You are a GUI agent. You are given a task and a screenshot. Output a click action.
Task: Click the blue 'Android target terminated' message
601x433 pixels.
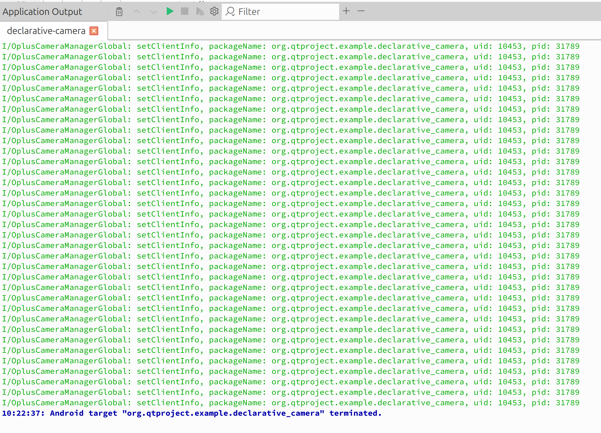[191, 413]
